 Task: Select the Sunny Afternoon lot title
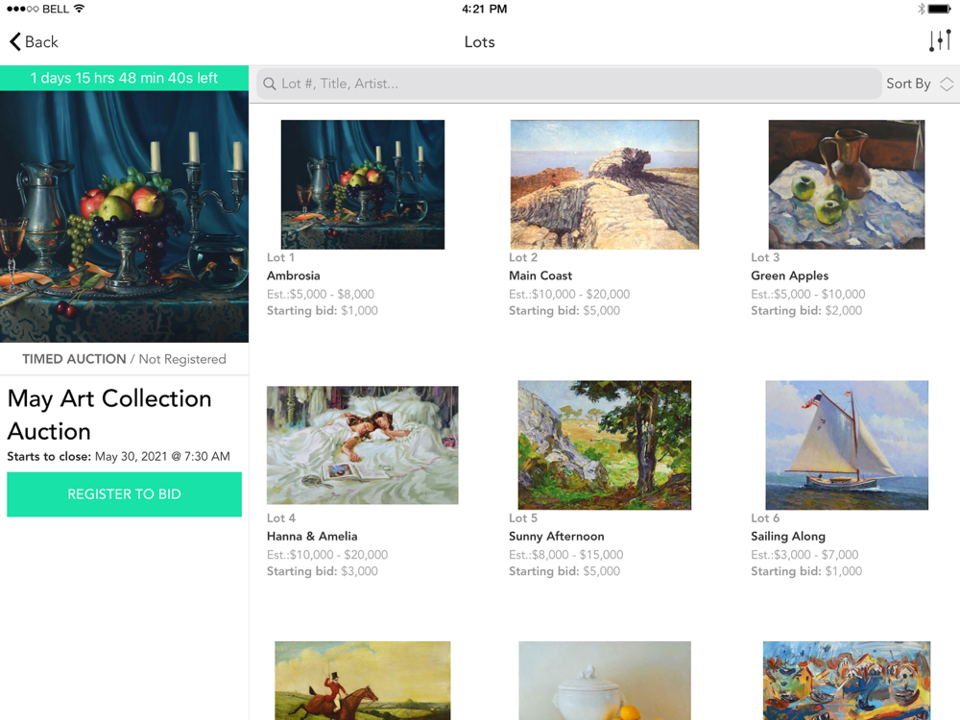coord(557,537)
